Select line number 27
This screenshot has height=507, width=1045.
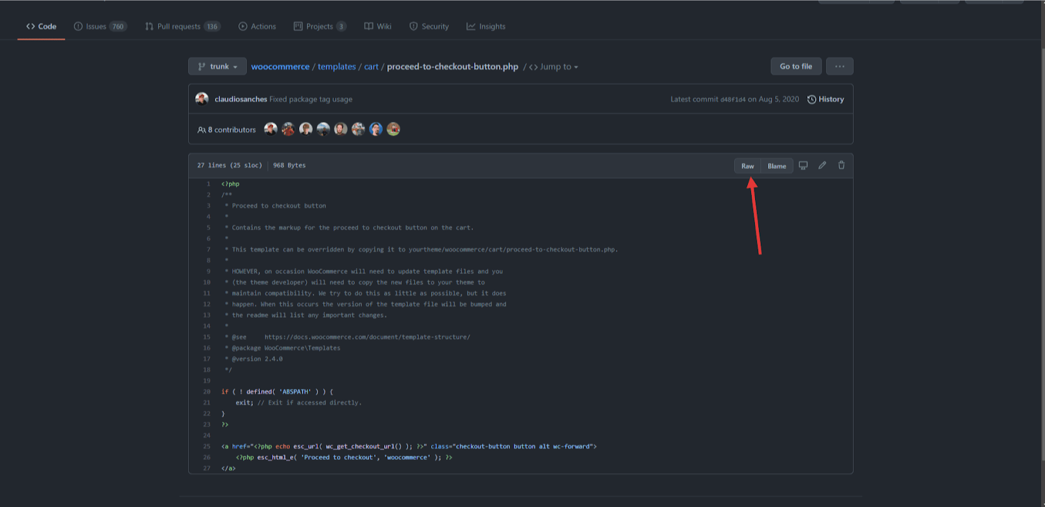click(206, 468)
